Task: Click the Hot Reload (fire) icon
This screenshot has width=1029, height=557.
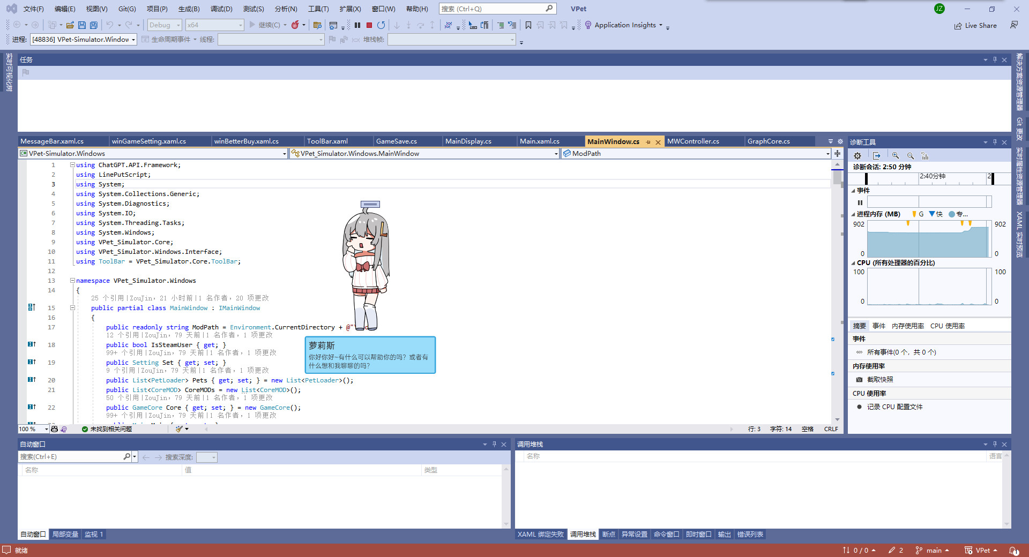Action: coord(296,25)
